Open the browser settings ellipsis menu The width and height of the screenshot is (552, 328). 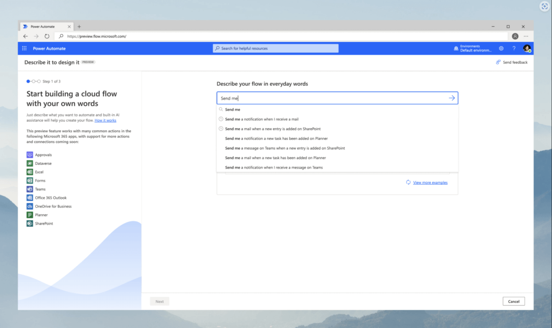(526, 36)
